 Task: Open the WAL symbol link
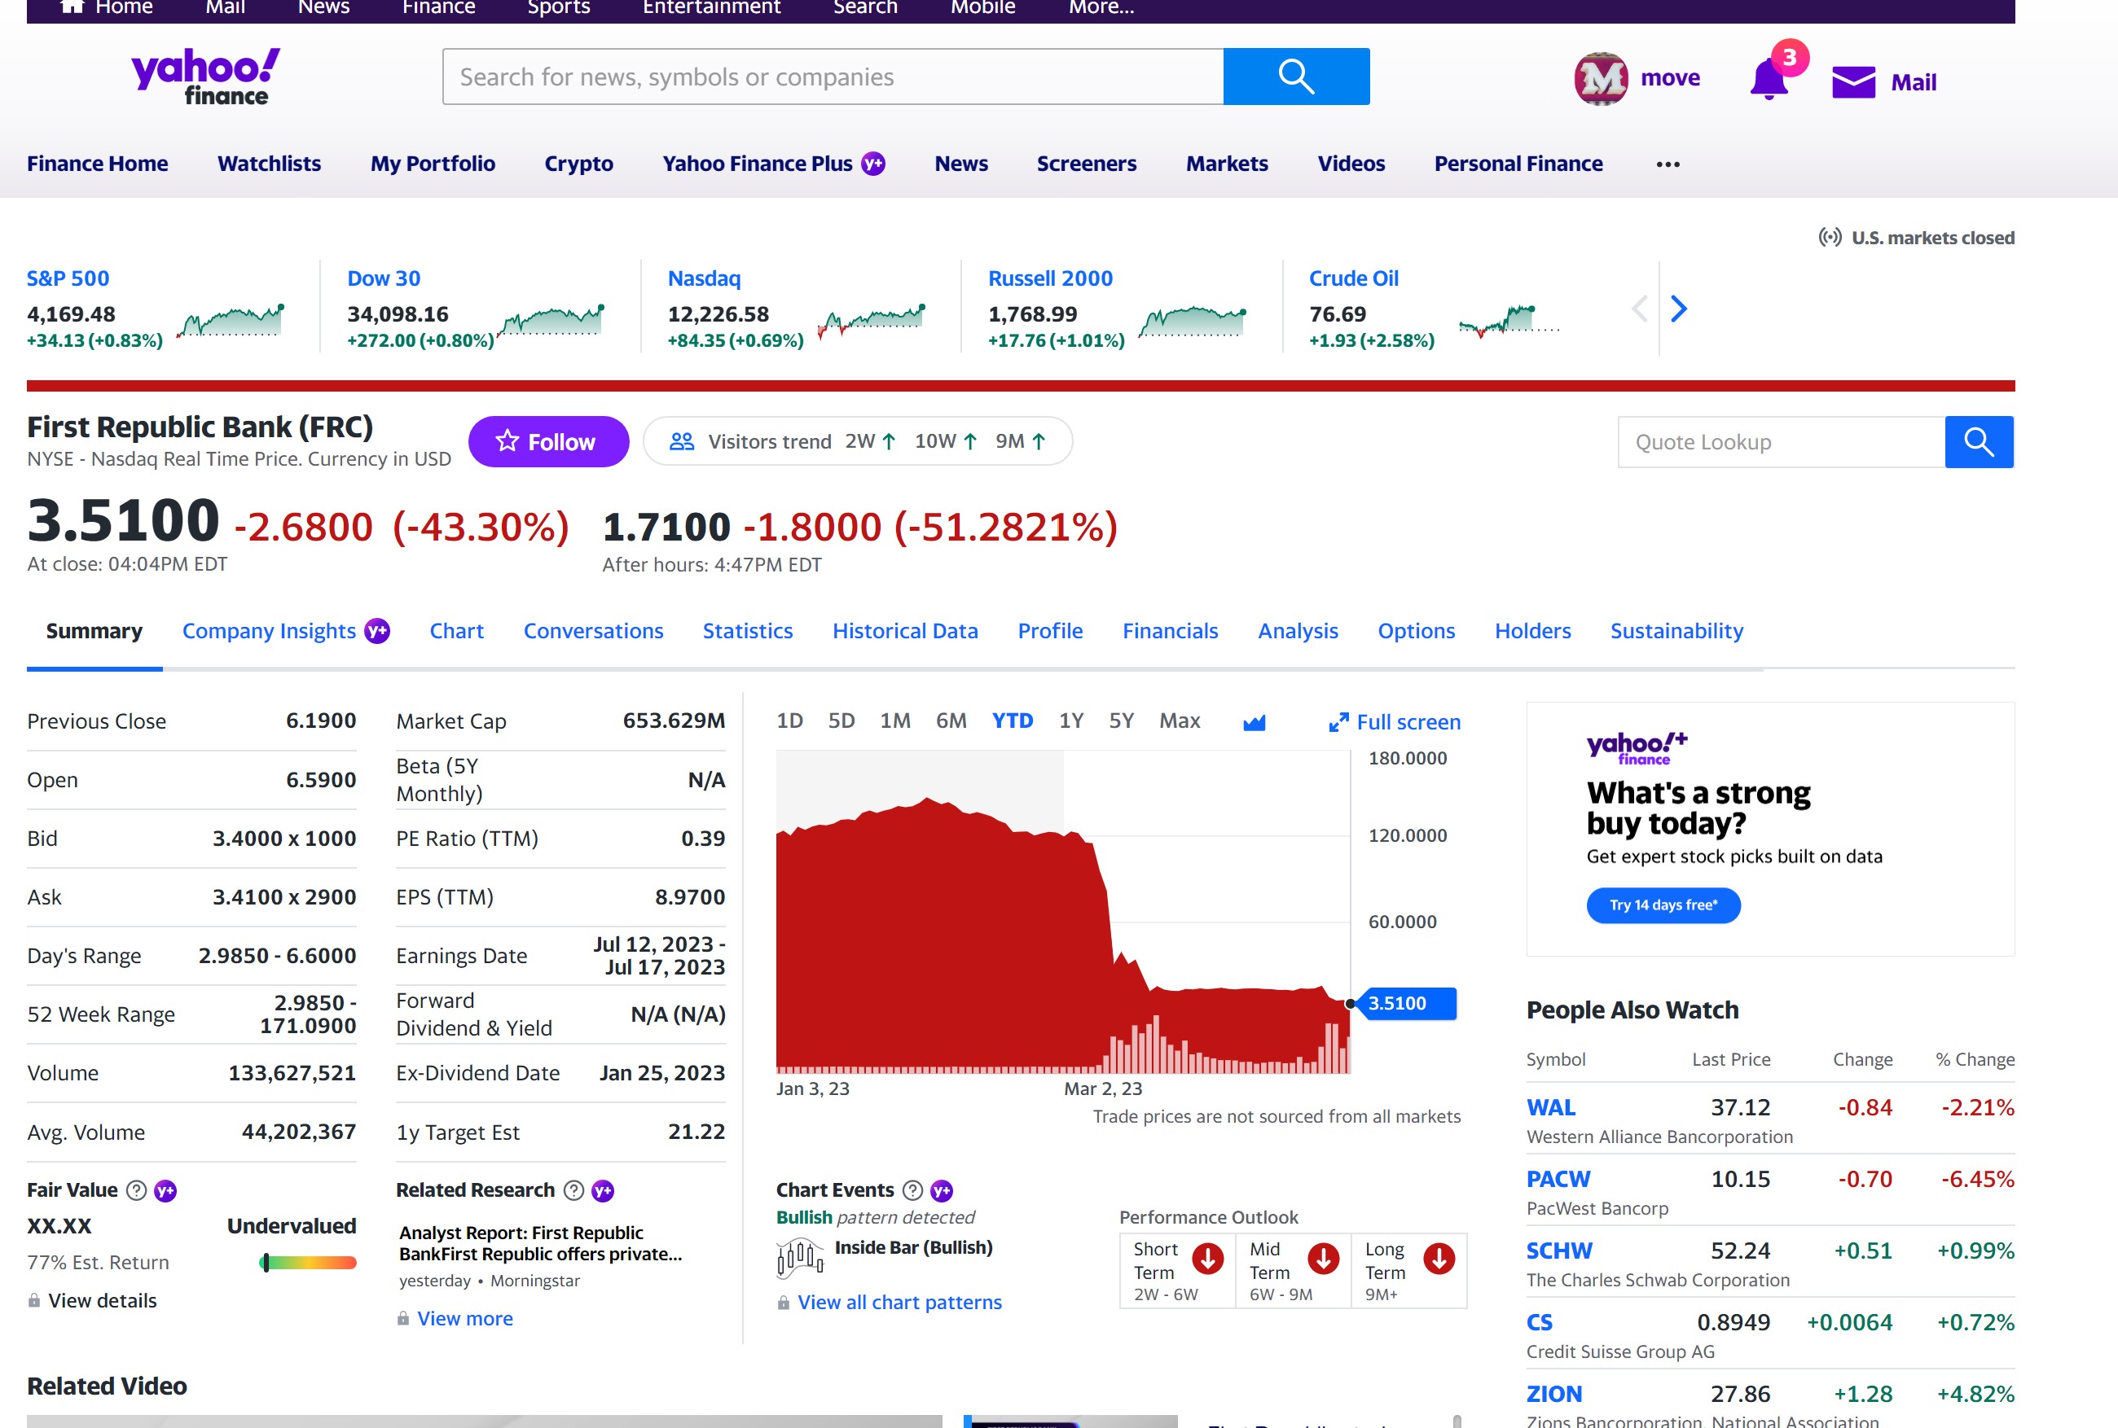coord(1550,1107)
